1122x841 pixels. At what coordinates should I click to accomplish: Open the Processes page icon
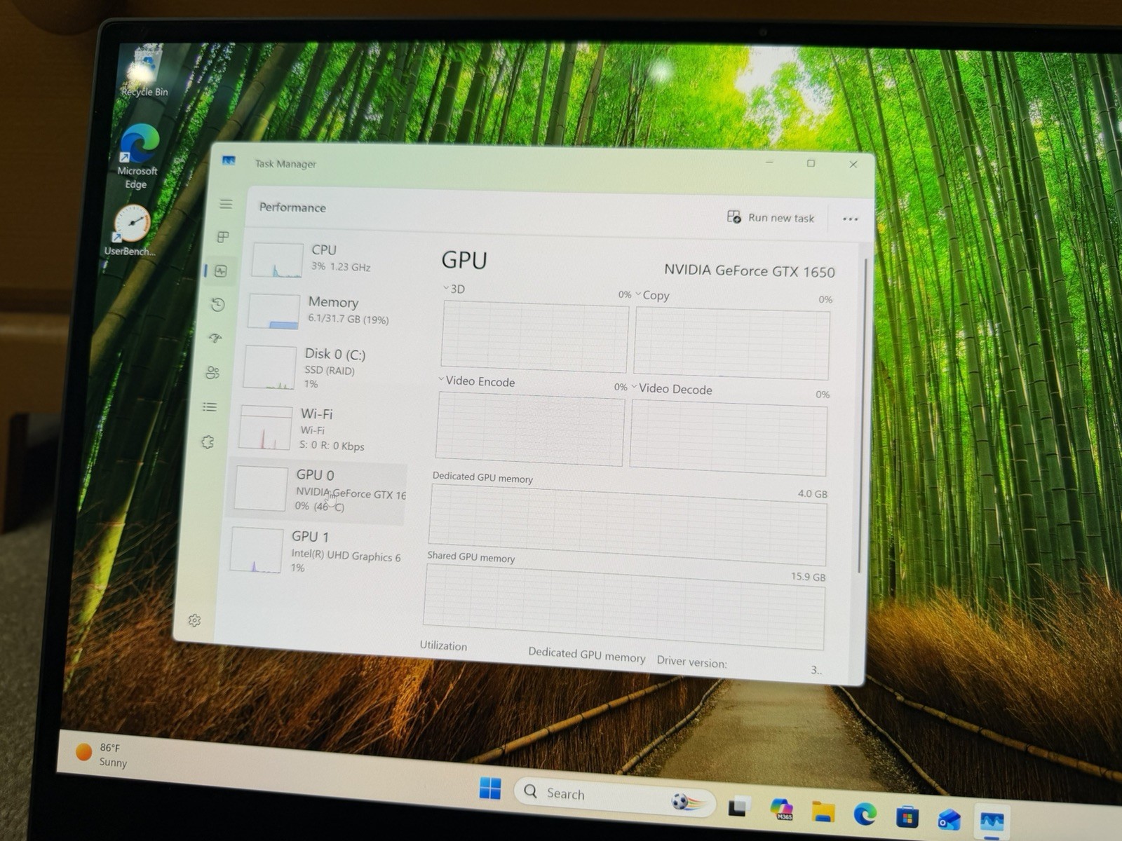[223, 237]
